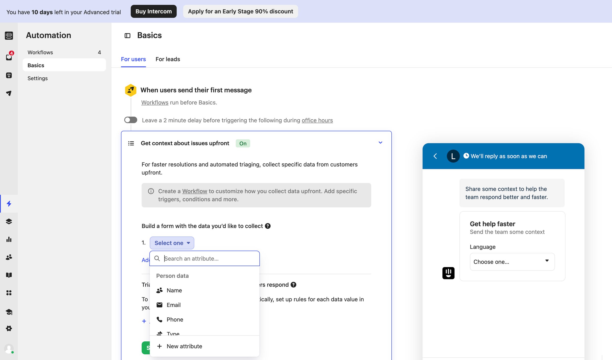
Task: Choose Phone attribute from Person data
Action: point(205,319)
